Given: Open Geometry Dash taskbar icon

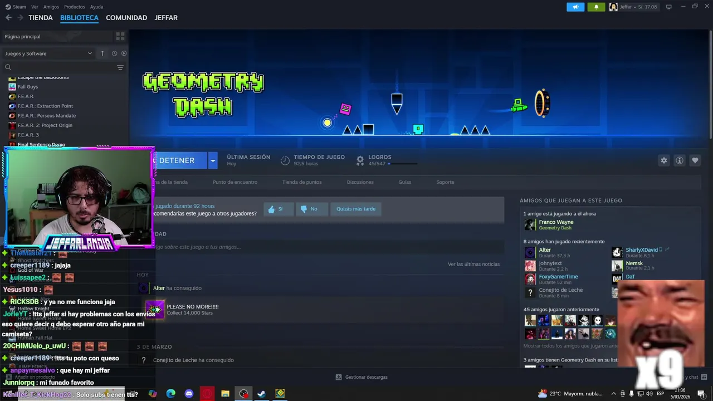Looking at the screenshot, I should [280, 394].
